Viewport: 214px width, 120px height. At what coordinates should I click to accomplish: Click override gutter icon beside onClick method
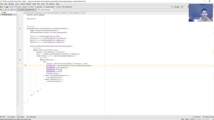point(20,50)
